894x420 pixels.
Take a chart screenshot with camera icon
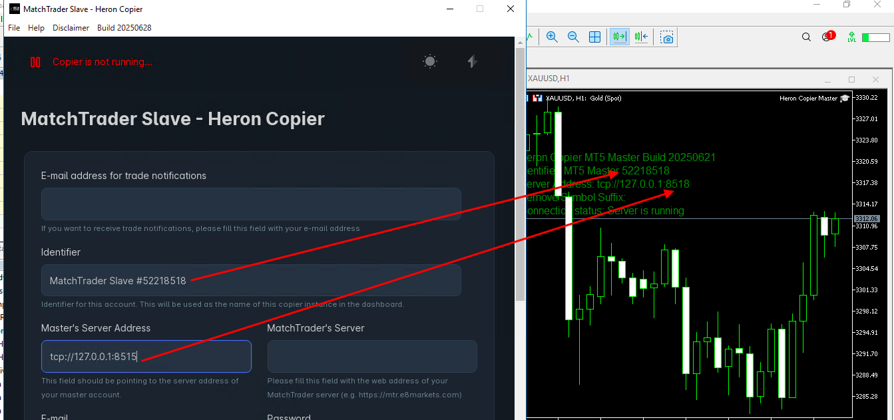tap(667, 37)
